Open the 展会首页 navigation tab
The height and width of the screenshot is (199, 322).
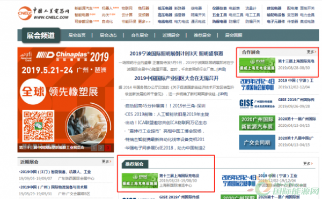click(x=77, y=35)
